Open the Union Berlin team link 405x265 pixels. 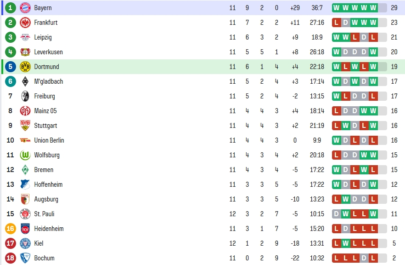click(49, 140)
